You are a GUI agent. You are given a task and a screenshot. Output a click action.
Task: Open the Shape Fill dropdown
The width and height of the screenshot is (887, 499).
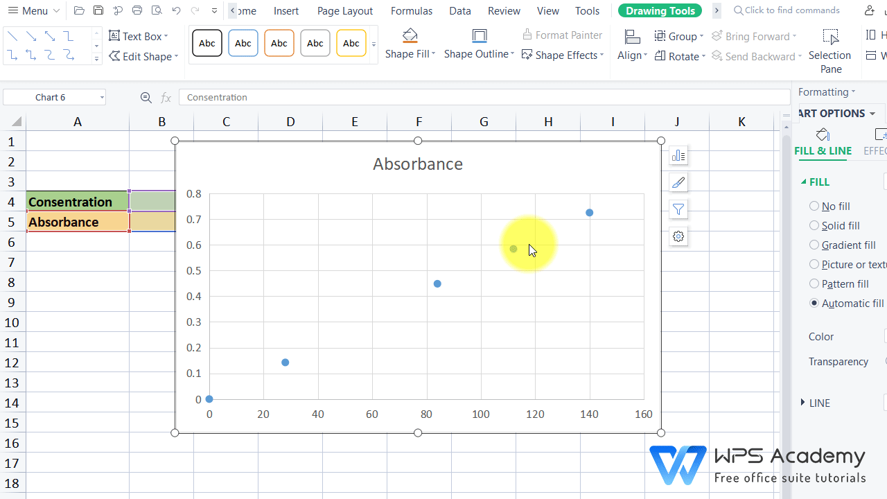tap(410, 43)
